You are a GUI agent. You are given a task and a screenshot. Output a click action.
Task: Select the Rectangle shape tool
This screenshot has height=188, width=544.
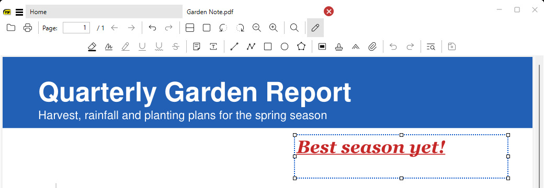point(267,47)
